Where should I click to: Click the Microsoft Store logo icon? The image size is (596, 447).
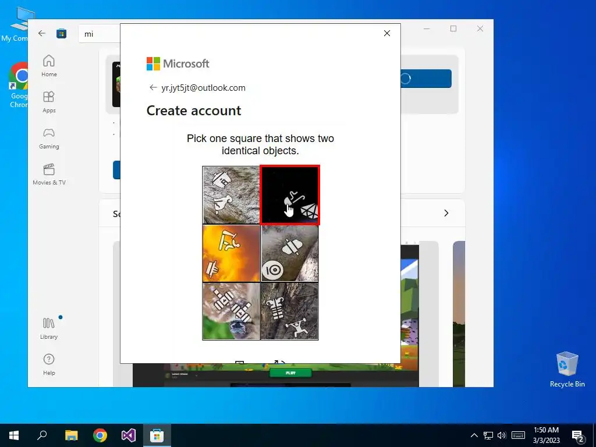(61, 33)
